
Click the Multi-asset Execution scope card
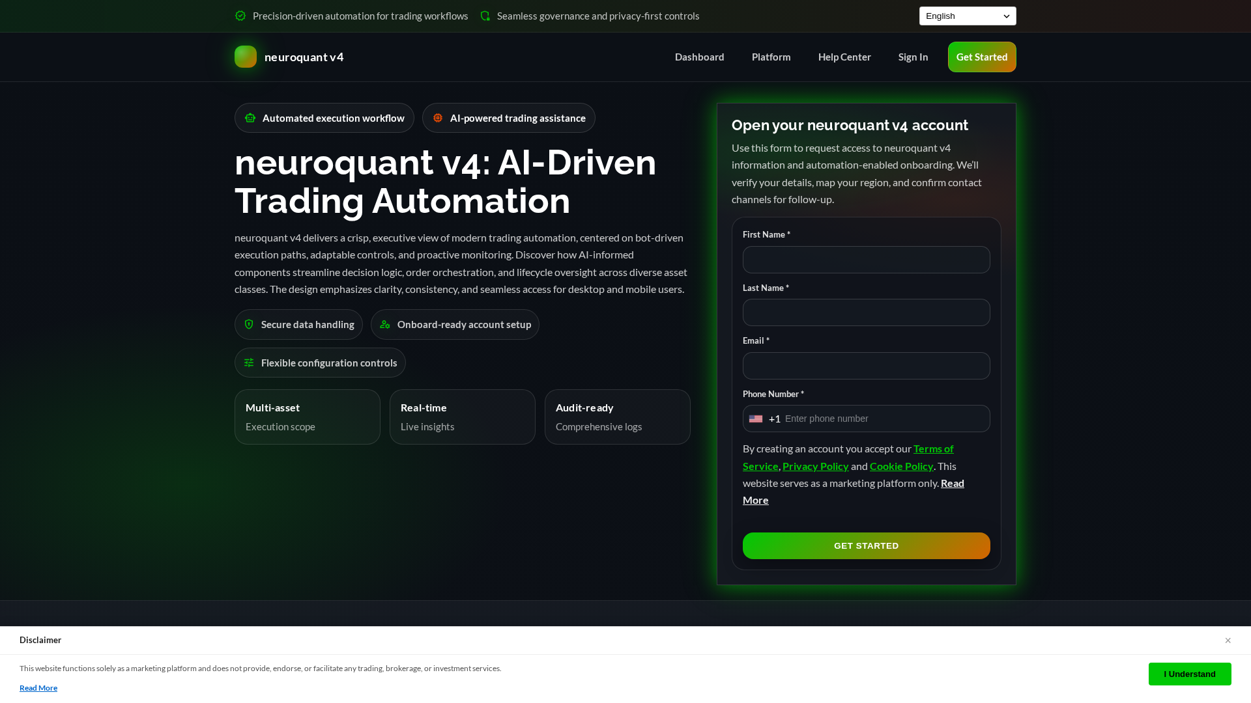click(307, 417)
